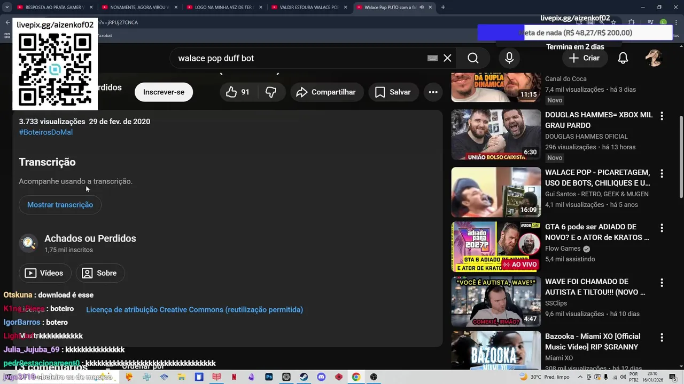
Task: Open the GTA 6 AO VIVO thumbnail
Action: click(496, 246)
